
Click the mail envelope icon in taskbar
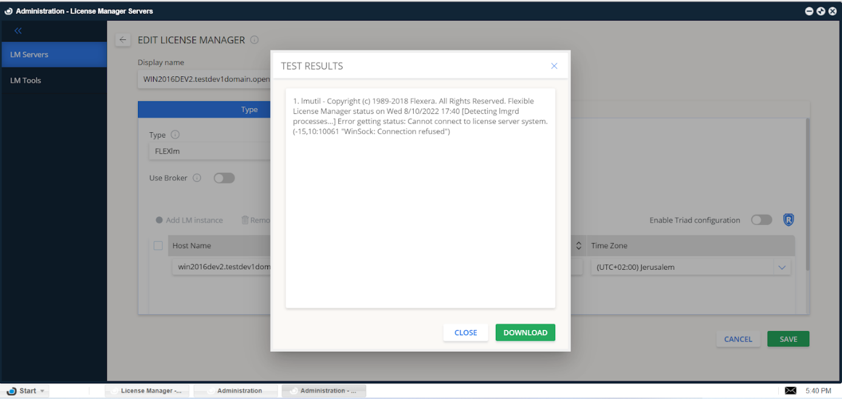790,391
